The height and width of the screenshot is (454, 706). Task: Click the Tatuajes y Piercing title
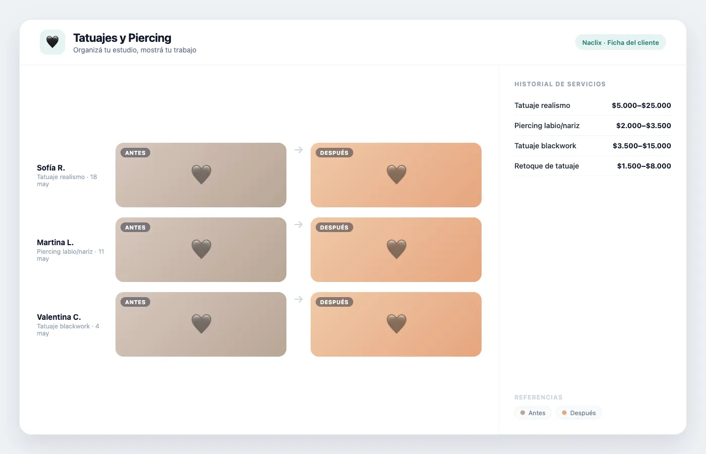(122, 38)
